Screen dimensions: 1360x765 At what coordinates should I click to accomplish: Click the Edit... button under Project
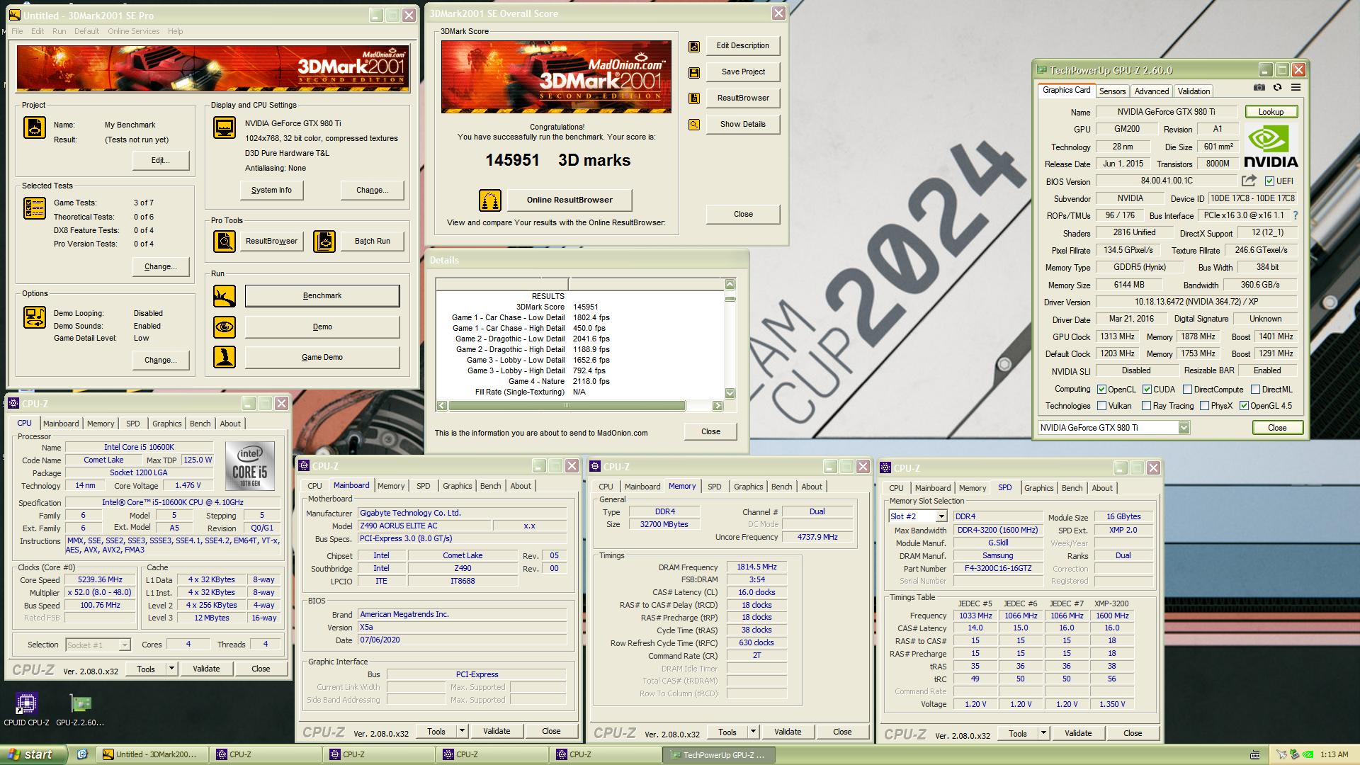tap(161, 160)
